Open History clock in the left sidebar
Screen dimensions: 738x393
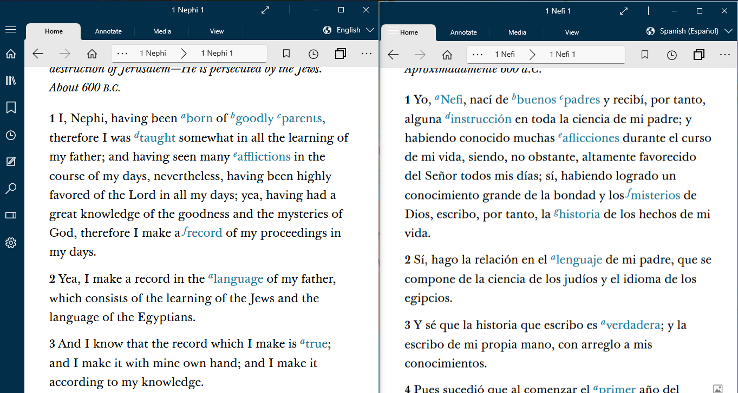[x=11, y=135]
